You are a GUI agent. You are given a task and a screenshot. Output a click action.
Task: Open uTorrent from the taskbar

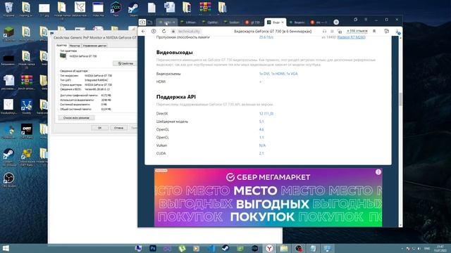tap(182, 248)
